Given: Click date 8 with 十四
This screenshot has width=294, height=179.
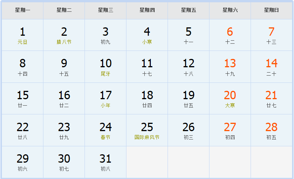Looking at the screenshot, I should (22, 67).
